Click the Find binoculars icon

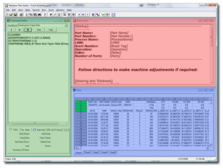pyautogui.click(x=39, y=15)
